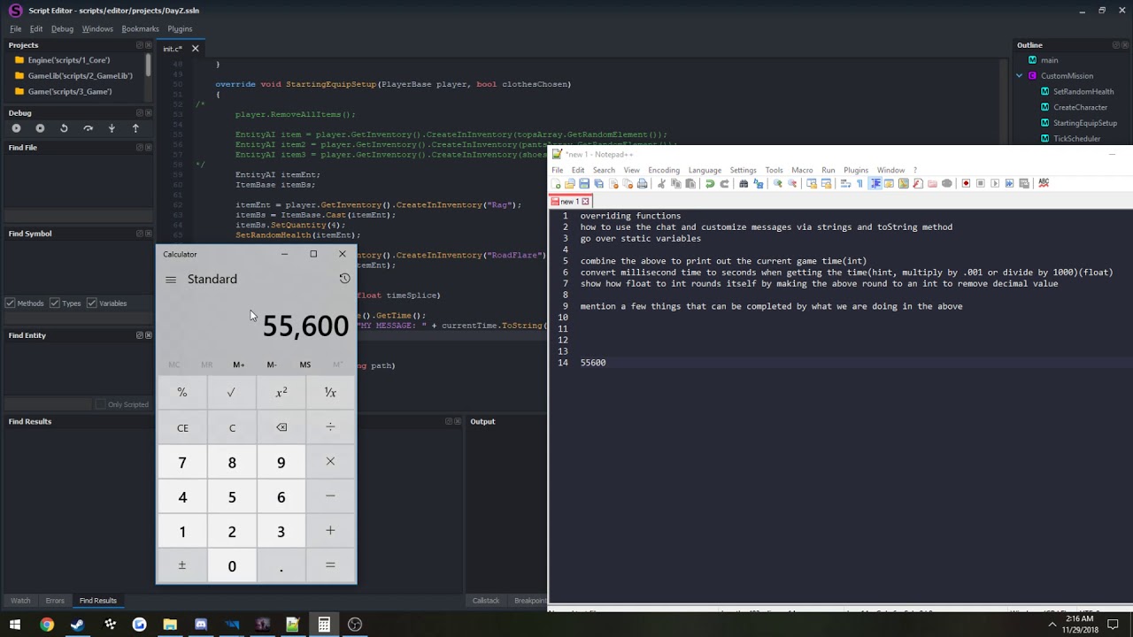Switch to the Errors tab
Viewport: 1133px width, 637px height.
[x=55, y=601]
